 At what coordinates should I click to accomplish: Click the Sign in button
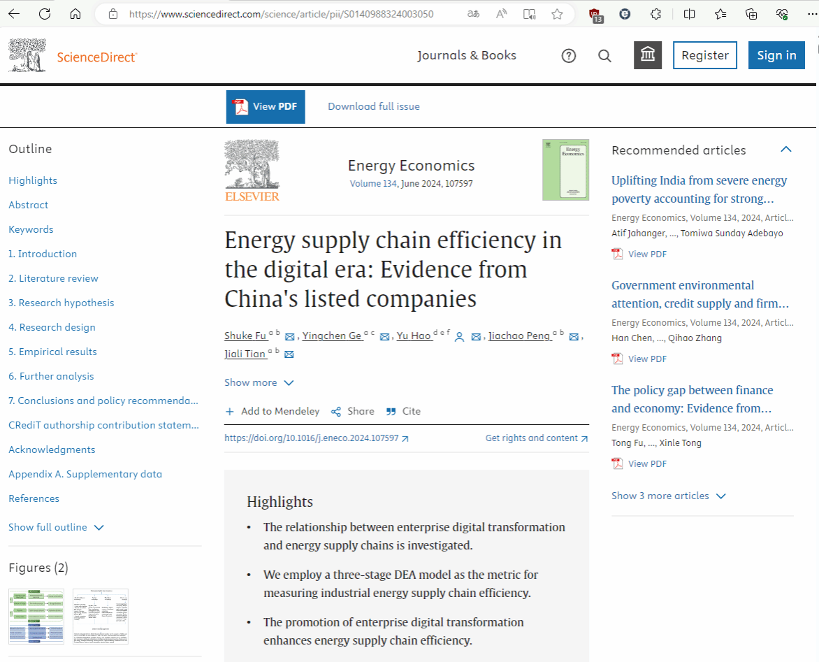(x=776, y=56)
